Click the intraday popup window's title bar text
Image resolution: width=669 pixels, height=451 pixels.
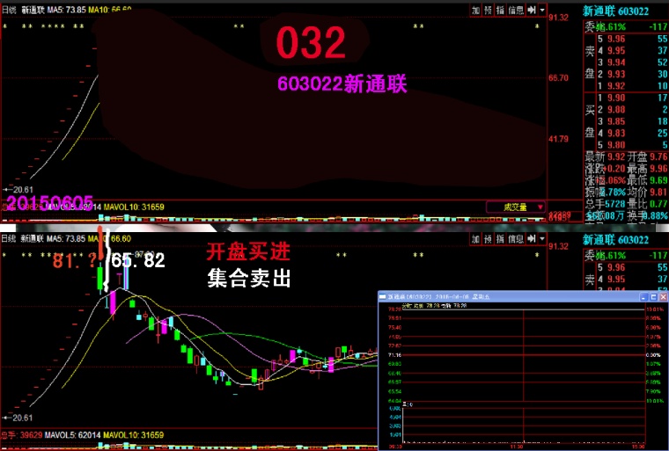(x=438, y=296)
